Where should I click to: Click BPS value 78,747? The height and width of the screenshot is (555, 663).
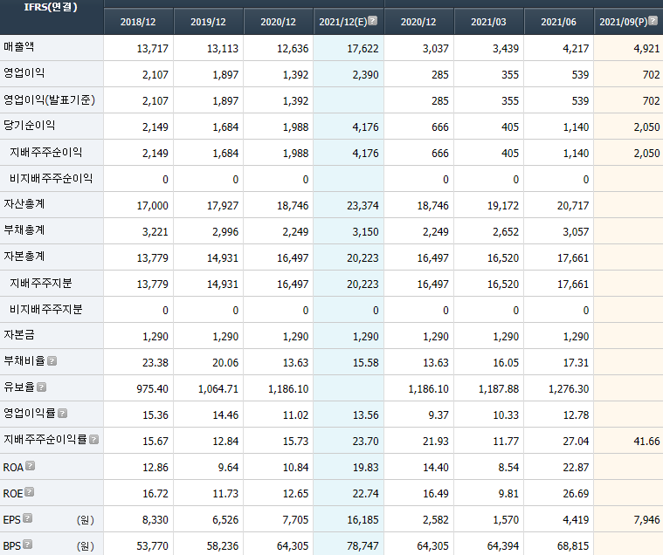(x=363, y=546)
